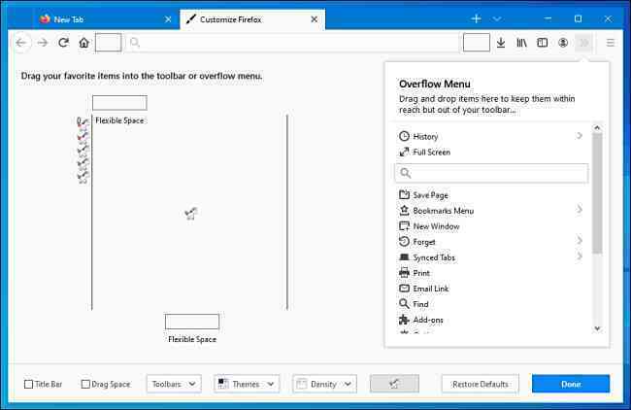Click the Firefox Account icon
Screen dimensions: 631x410
point(563,43)
